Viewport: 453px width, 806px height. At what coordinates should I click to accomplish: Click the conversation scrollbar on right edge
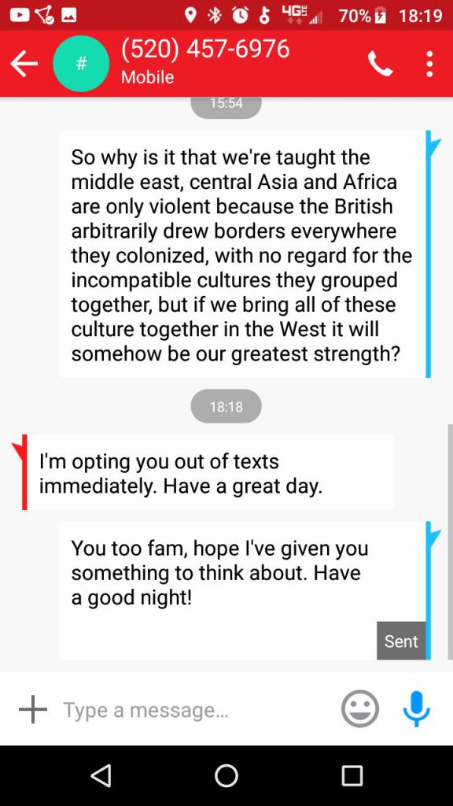[450, 542]
